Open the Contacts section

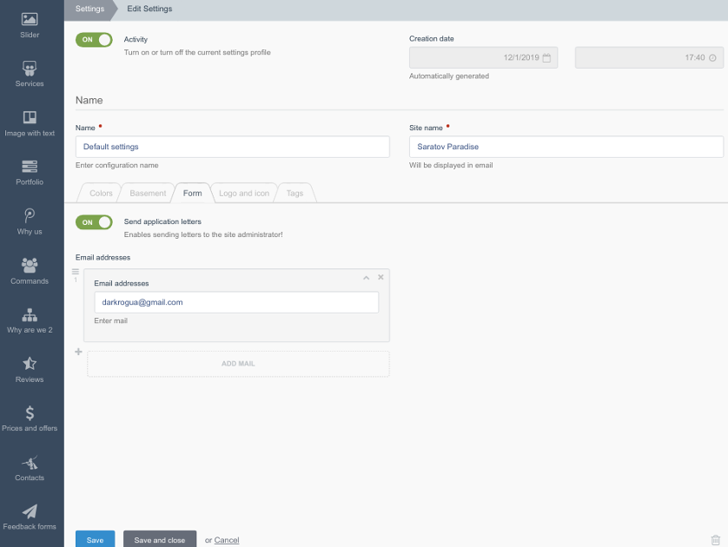point(30,469)
